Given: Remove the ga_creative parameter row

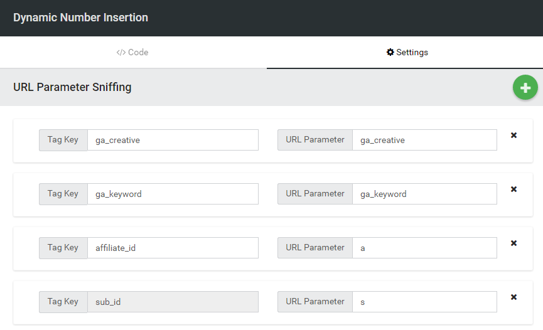Looking at the screenshot, I should point(513,136).
